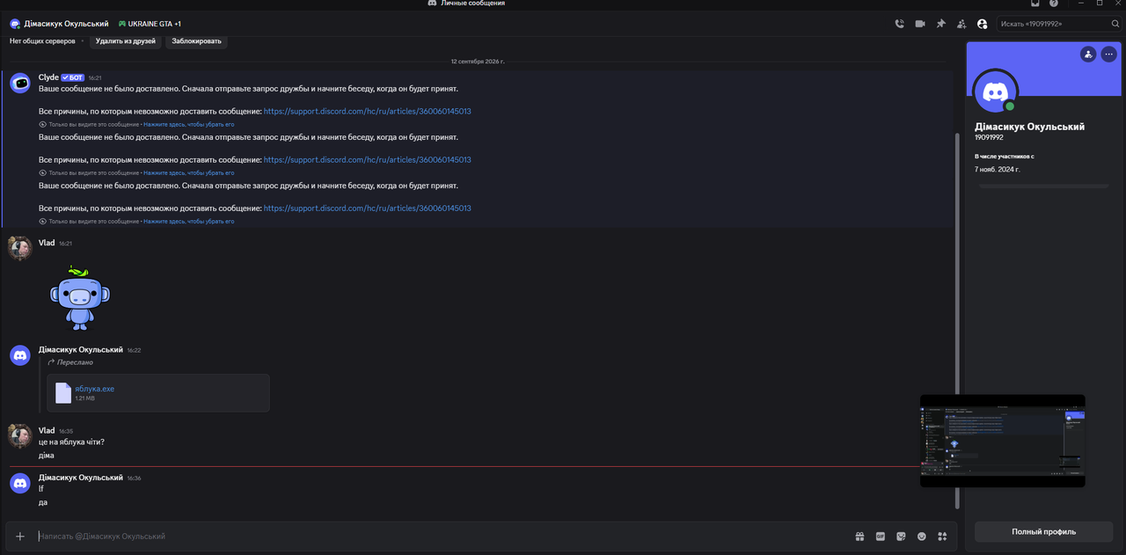Click Vlad's avatar at 16:21 message
This screenshot has width=1126, height=555.
20,248
